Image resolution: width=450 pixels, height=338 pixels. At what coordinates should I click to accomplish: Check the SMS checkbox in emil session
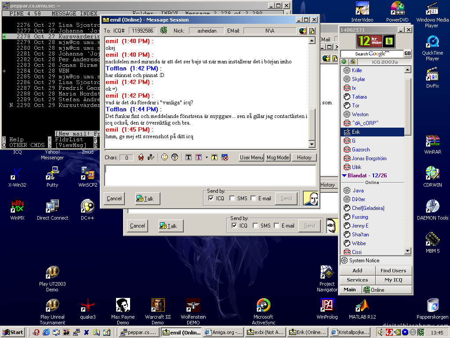pos(232,198)
